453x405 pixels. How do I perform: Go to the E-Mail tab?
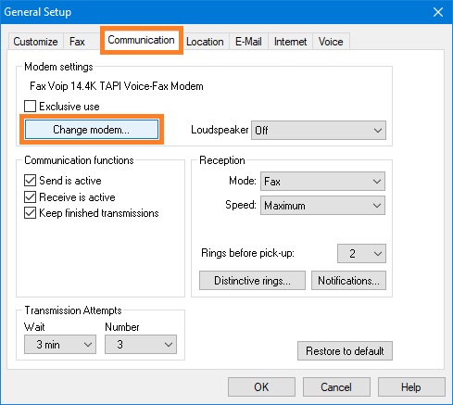[x=248, y=42]
